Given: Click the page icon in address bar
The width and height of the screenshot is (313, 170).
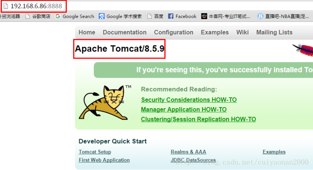Looking at the screenshot, I should click(x=6, y=6).
